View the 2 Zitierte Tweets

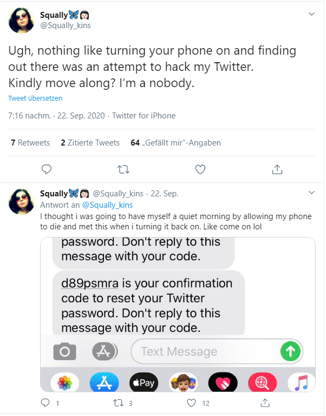(x=90, y=143)
